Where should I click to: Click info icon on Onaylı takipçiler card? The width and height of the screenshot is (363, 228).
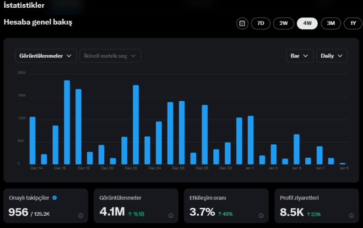pyautogui.click(x=81, y=216)
